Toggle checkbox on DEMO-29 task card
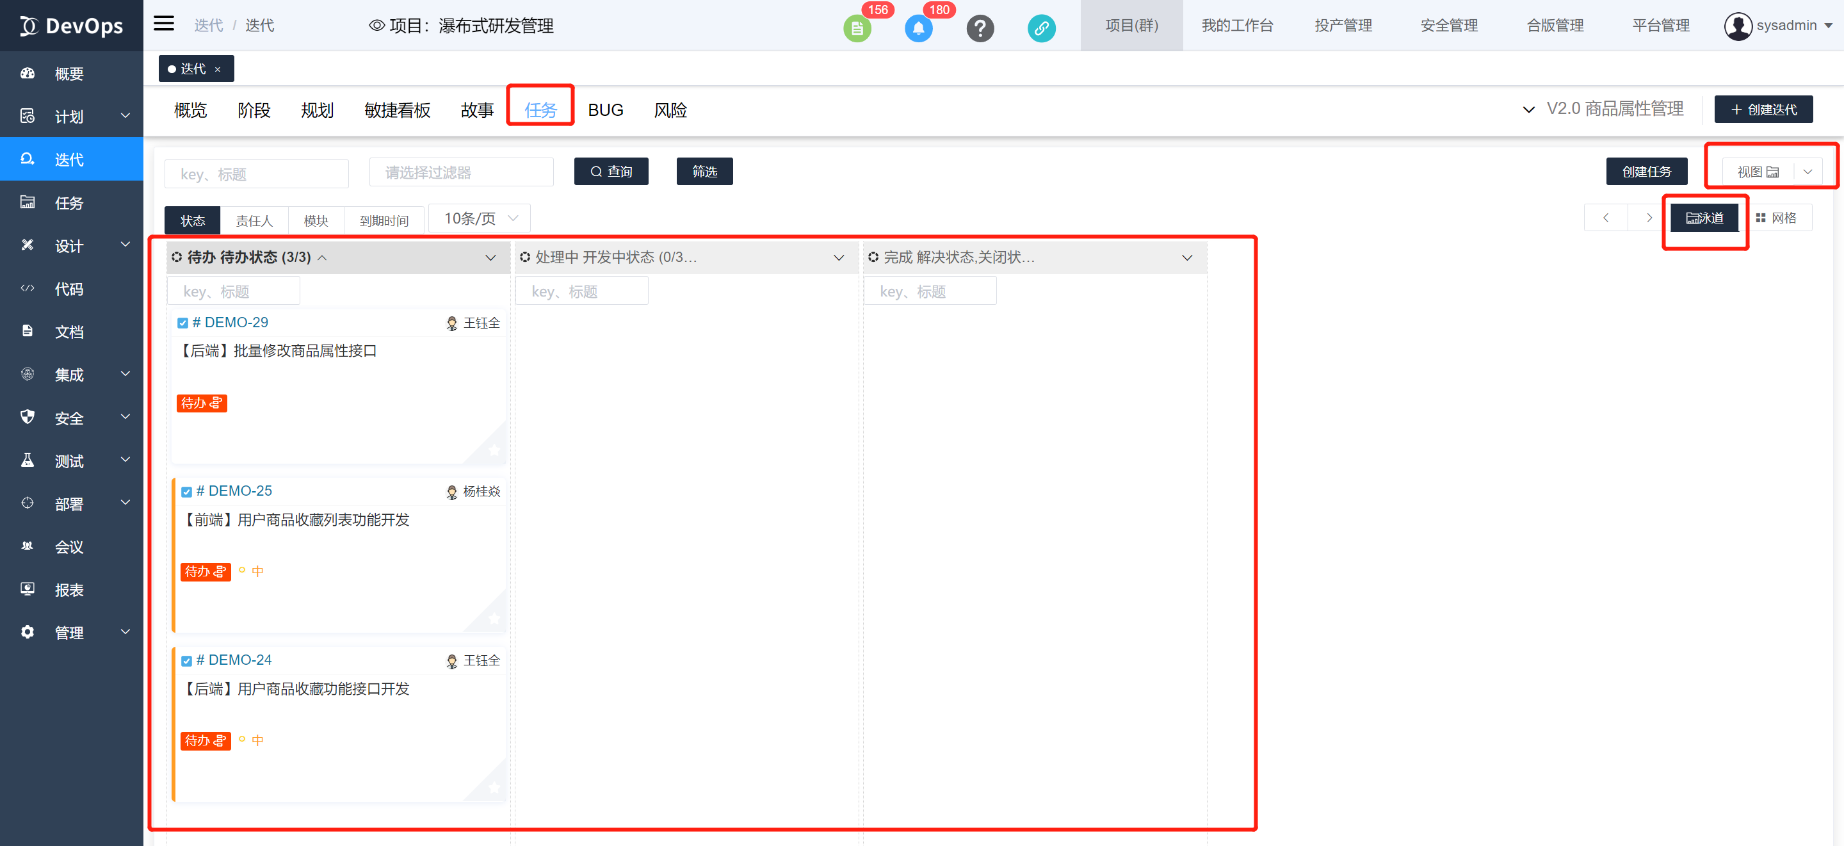 pos(182,323)
